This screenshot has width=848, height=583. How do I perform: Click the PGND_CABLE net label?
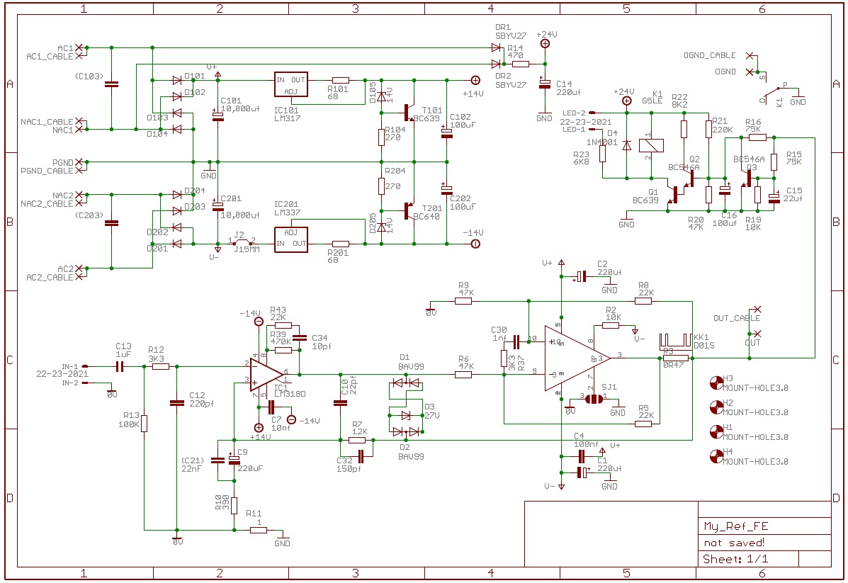pyautogui.click(x=47, y=171)
